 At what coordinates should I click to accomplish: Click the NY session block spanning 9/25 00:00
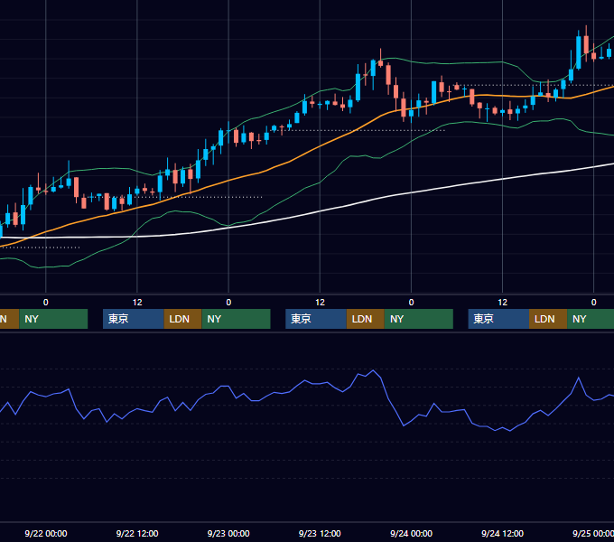(x=591, y=319)
